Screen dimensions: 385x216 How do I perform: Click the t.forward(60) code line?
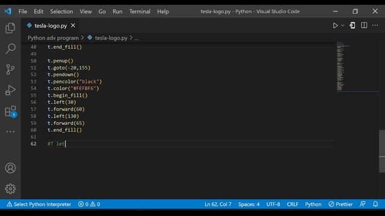point(66,109)
